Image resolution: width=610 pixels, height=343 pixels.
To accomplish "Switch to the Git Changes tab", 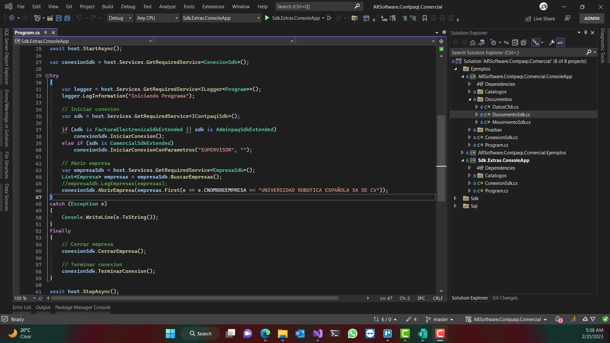I will tap(505, 298).
